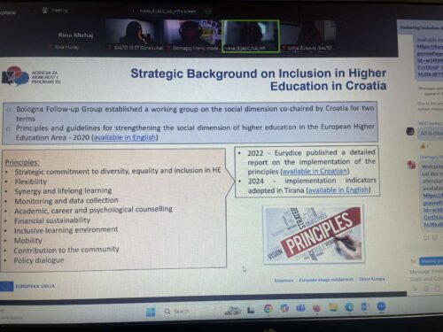Open the Meeting recipient dropdown in chat

pos(431,261)
